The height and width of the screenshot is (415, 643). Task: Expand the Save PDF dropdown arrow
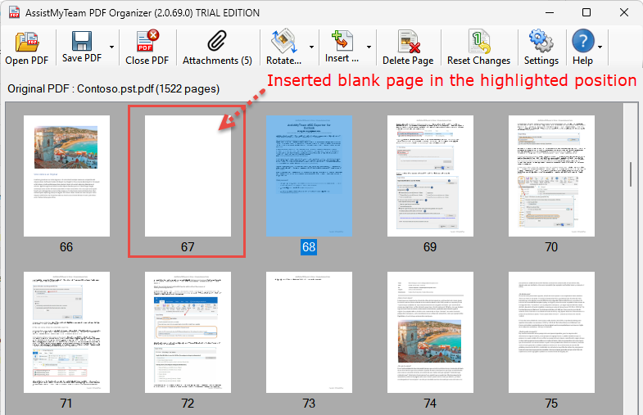(111, 47)
